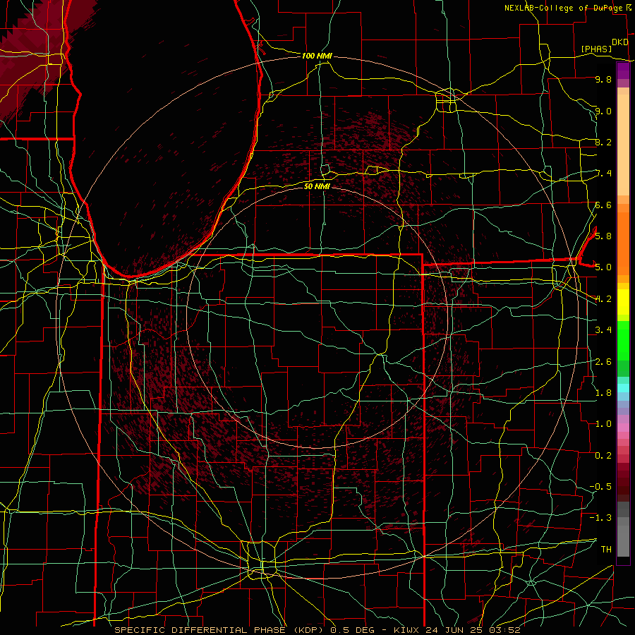Click the cyan segment of the color bar
The height and width of the screenshot is (635, 635).
click(x=623, y=388)
